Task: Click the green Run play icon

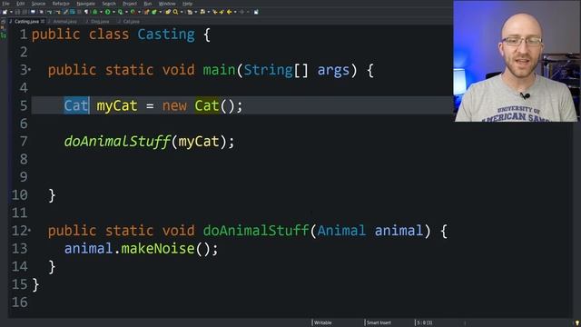Action: [107, 12]
